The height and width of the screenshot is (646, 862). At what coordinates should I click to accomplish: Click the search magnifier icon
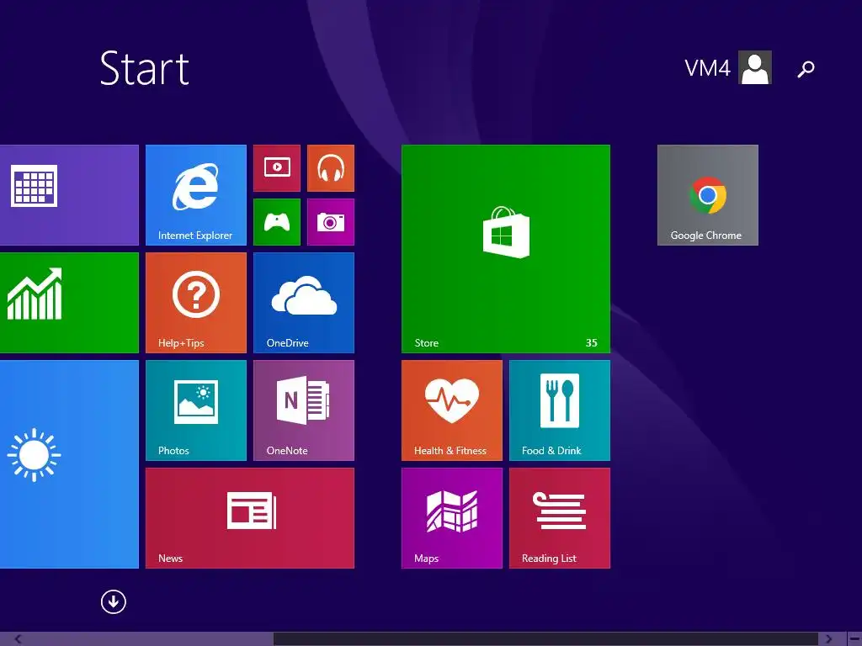click(806, 69)
